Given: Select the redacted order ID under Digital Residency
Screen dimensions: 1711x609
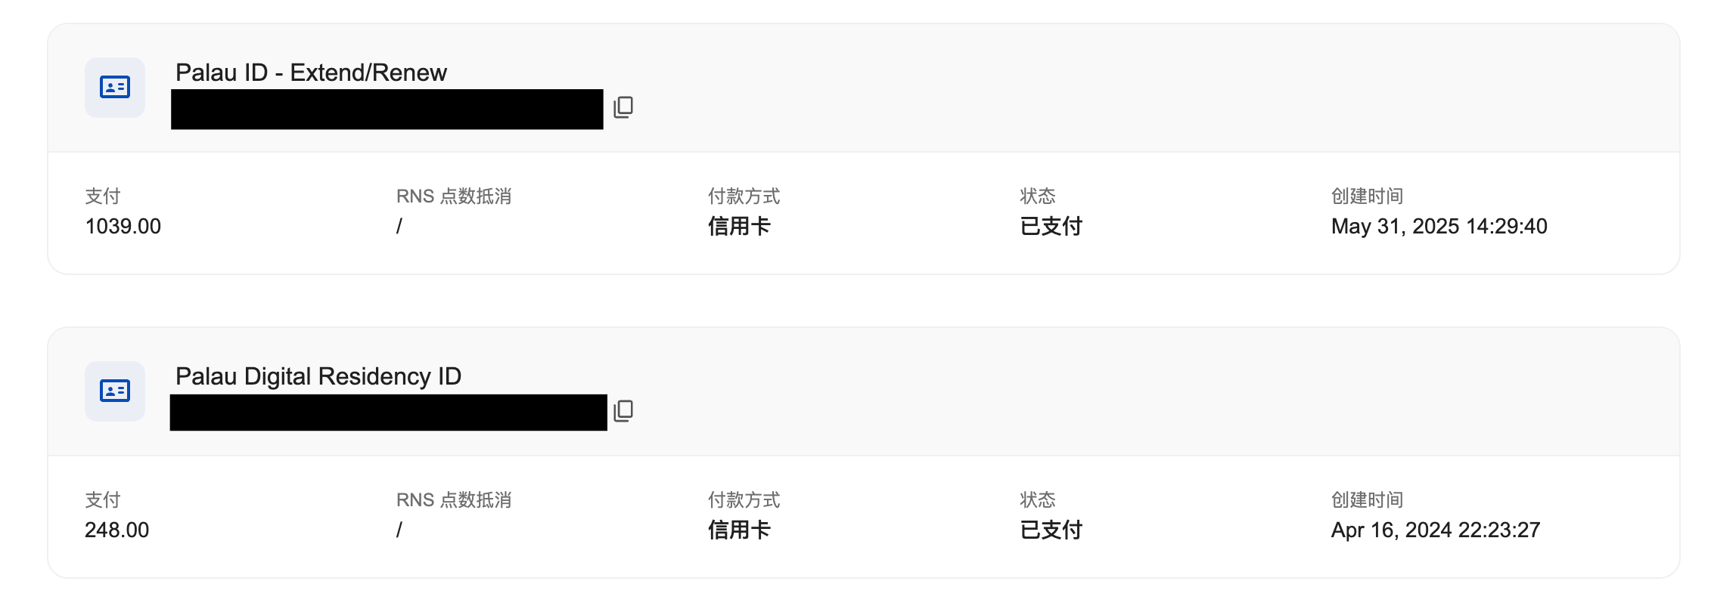Looking at the screenshot, I should 389,413.
